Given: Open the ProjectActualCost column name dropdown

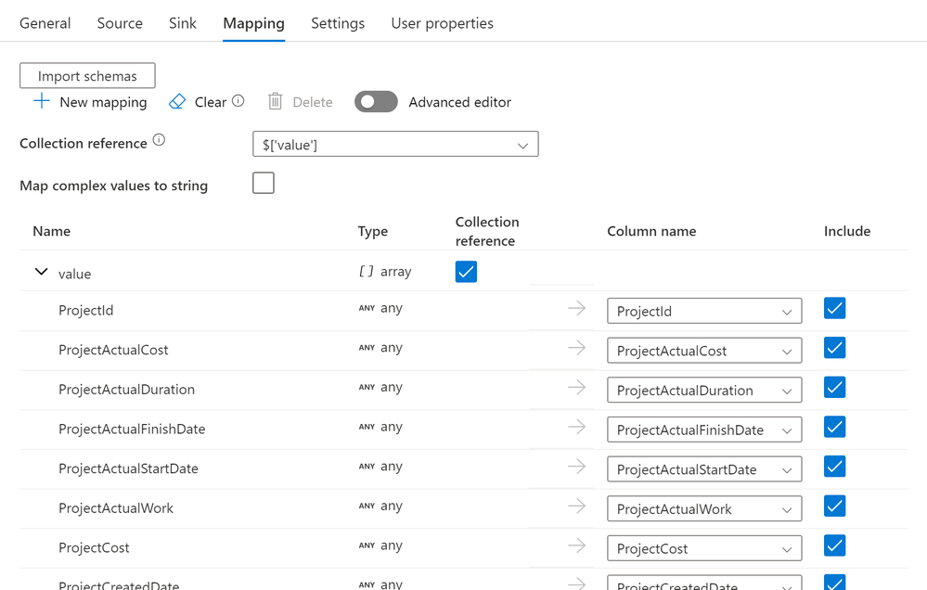Looking at the screenshot, I should [x=704, y=351].
